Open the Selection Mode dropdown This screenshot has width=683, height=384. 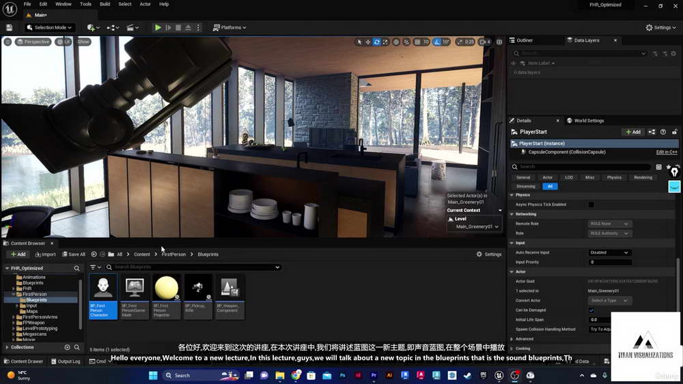coord(48,27)
